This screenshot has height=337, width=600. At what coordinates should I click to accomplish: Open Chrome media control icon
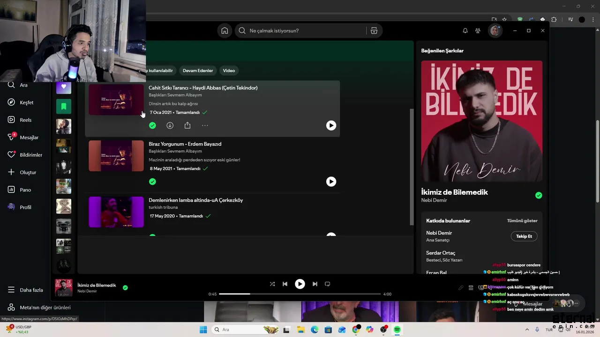570,20
